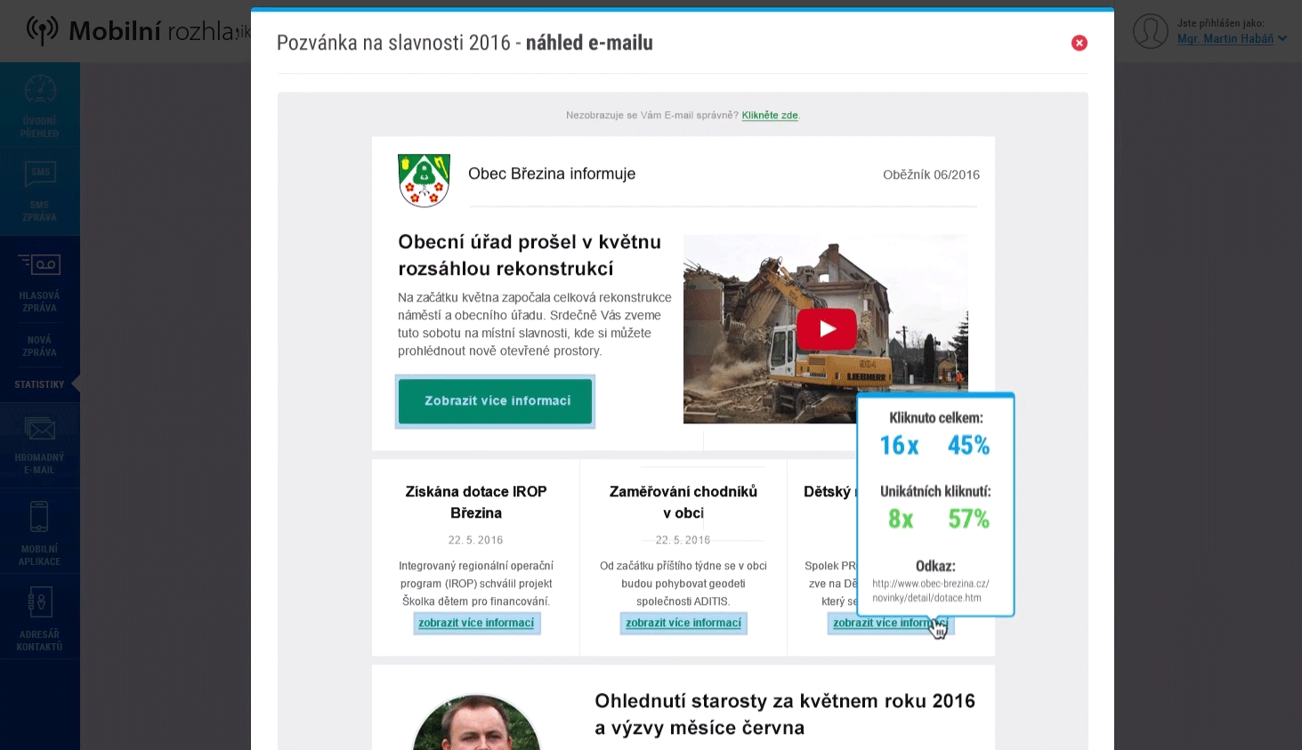Click the Obec Březina informuje title
This screenshot has height=750, width=1302.
pos(552,173)
